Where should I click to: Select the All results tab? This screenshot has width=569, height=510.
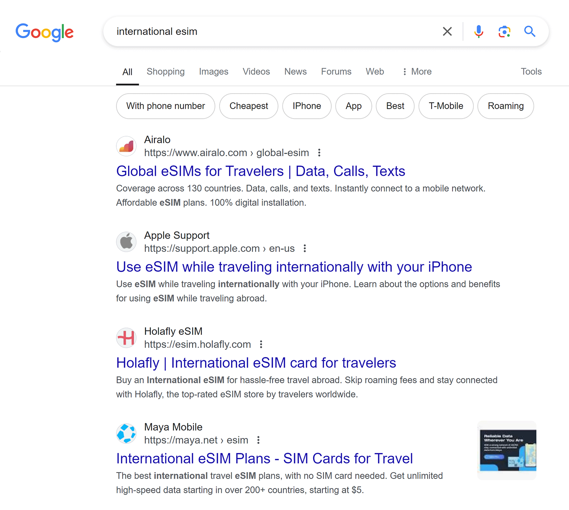point(127,72)
